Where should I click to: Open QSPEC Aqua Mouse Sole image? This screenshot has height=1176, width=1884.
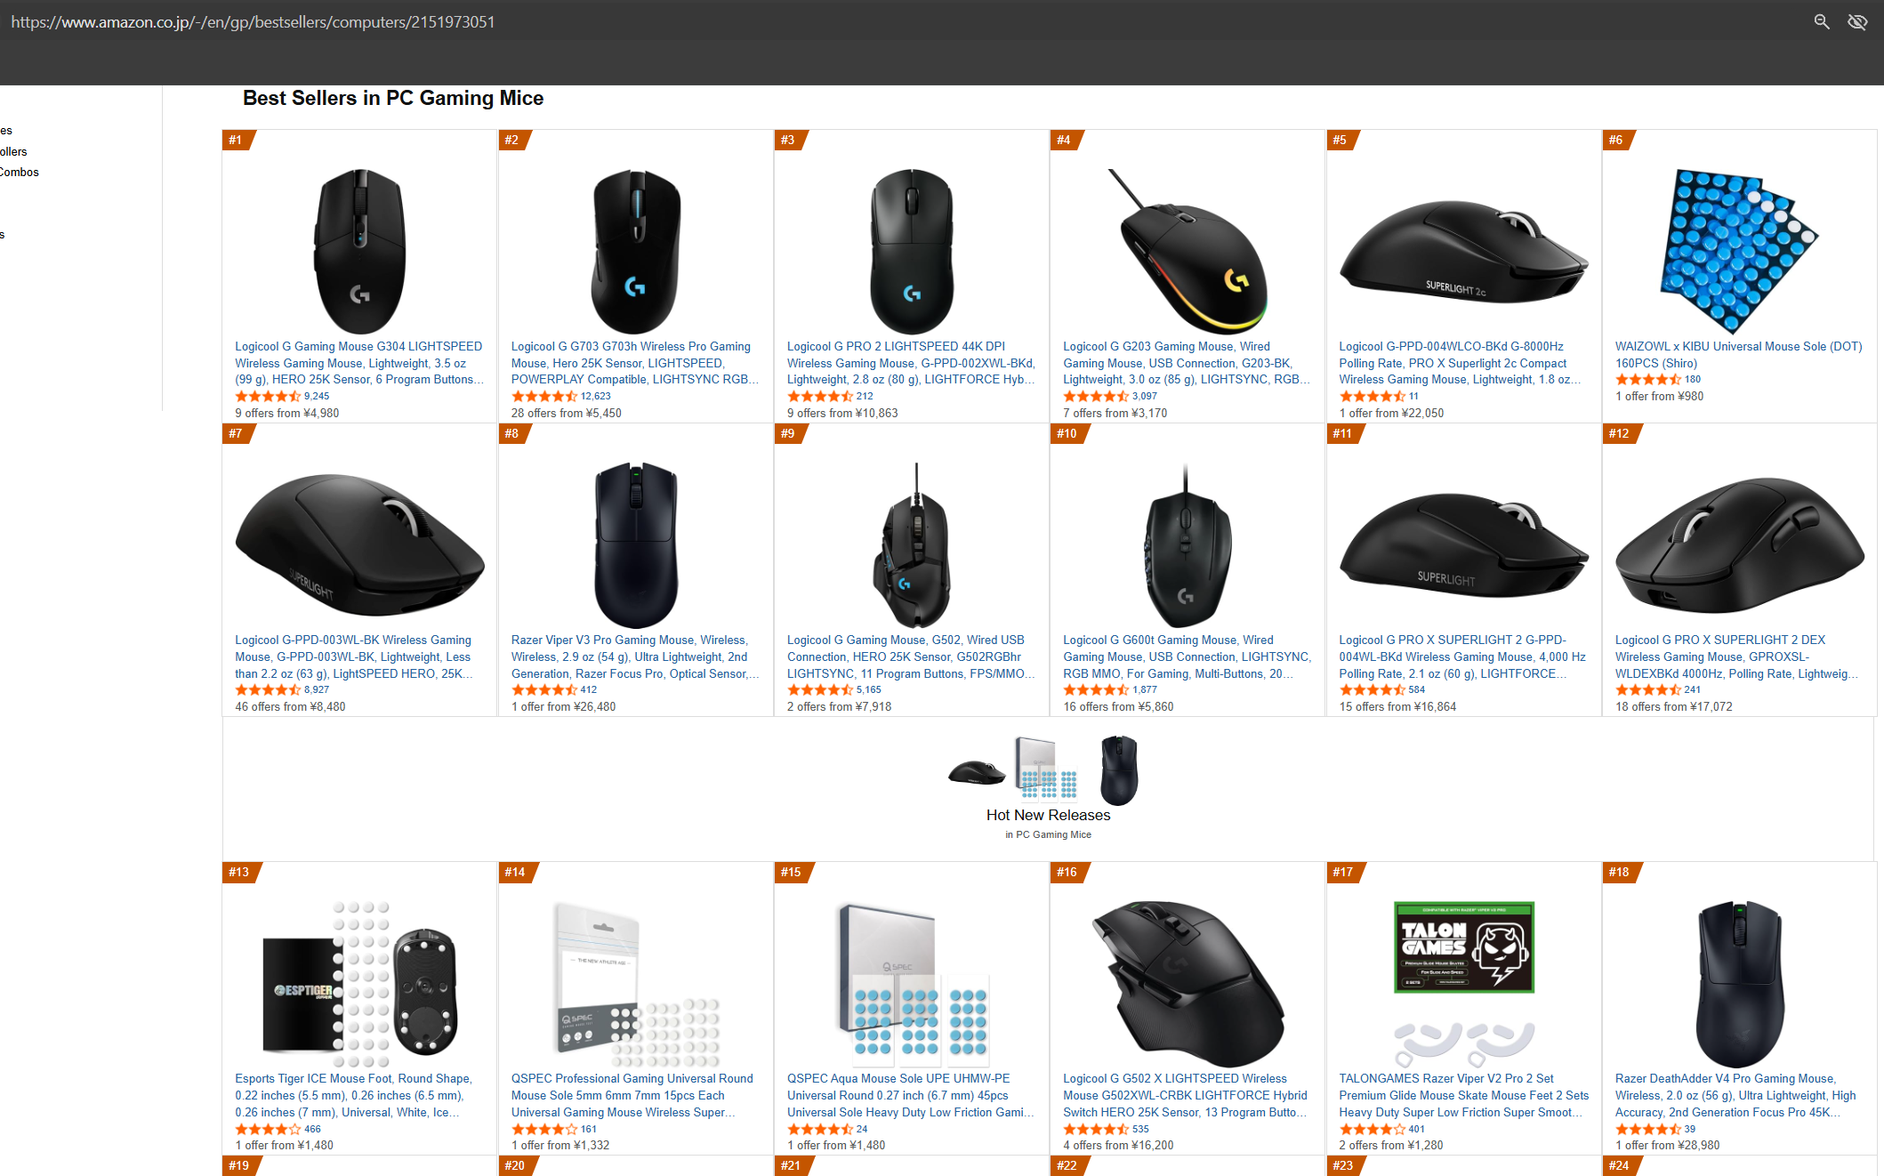(x=912, y=983)
